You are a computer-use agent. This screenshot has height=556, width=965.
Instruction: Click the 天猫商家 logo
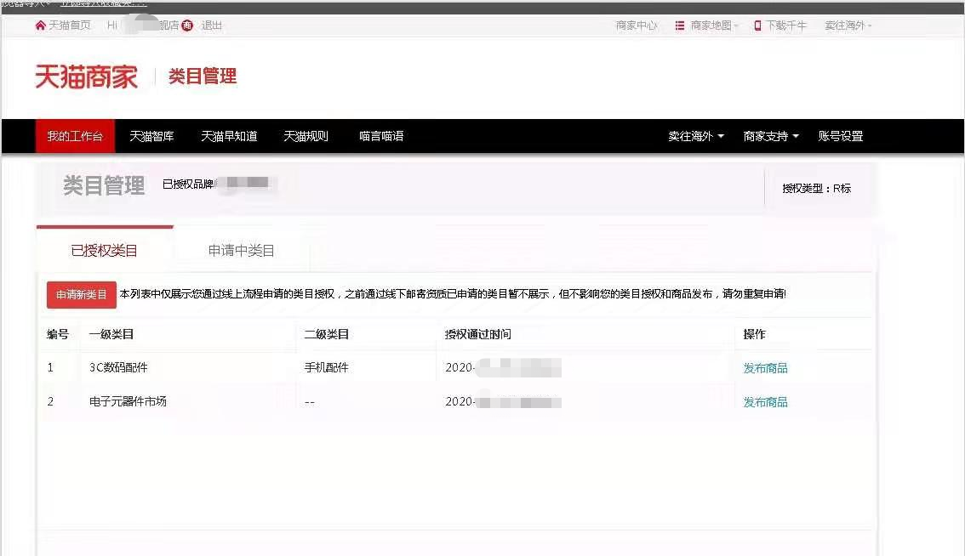point(86,77)
